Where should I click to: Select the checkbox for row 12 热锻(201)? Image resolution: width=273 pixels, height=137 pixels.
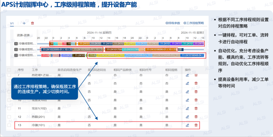pos(9,117)
